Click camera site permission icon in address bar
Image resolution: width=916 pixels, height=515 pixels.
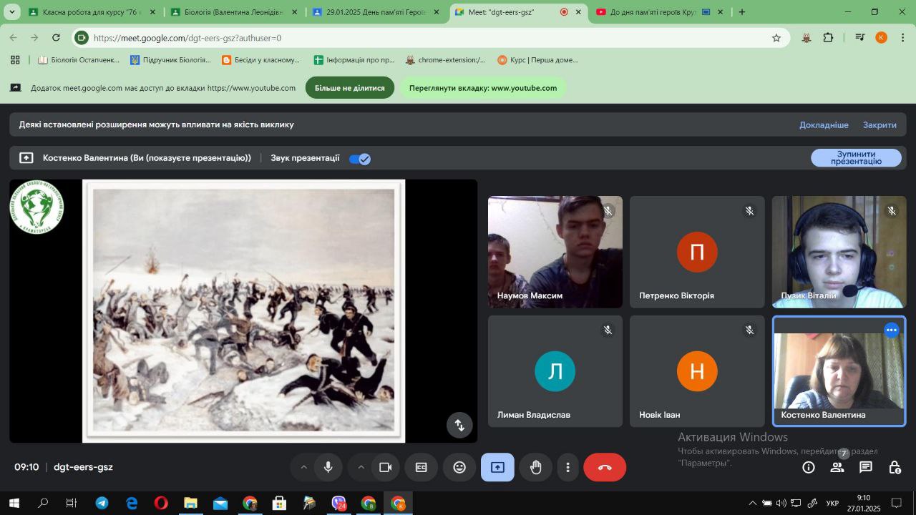[x=82, y=38]
